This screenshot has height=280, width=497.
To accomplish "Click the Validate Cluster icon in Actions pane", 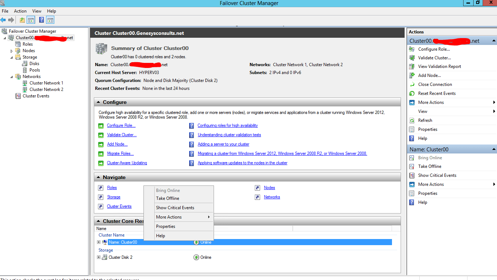I will click(412, 58).
